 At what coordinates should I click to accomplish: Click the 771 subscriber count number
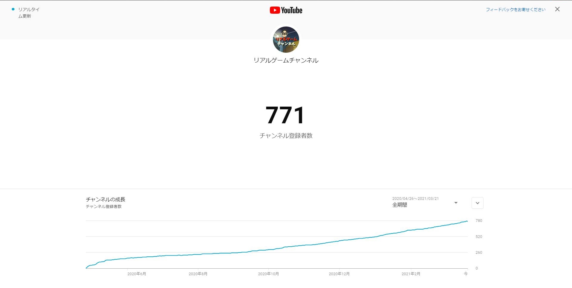pos(285,115)
